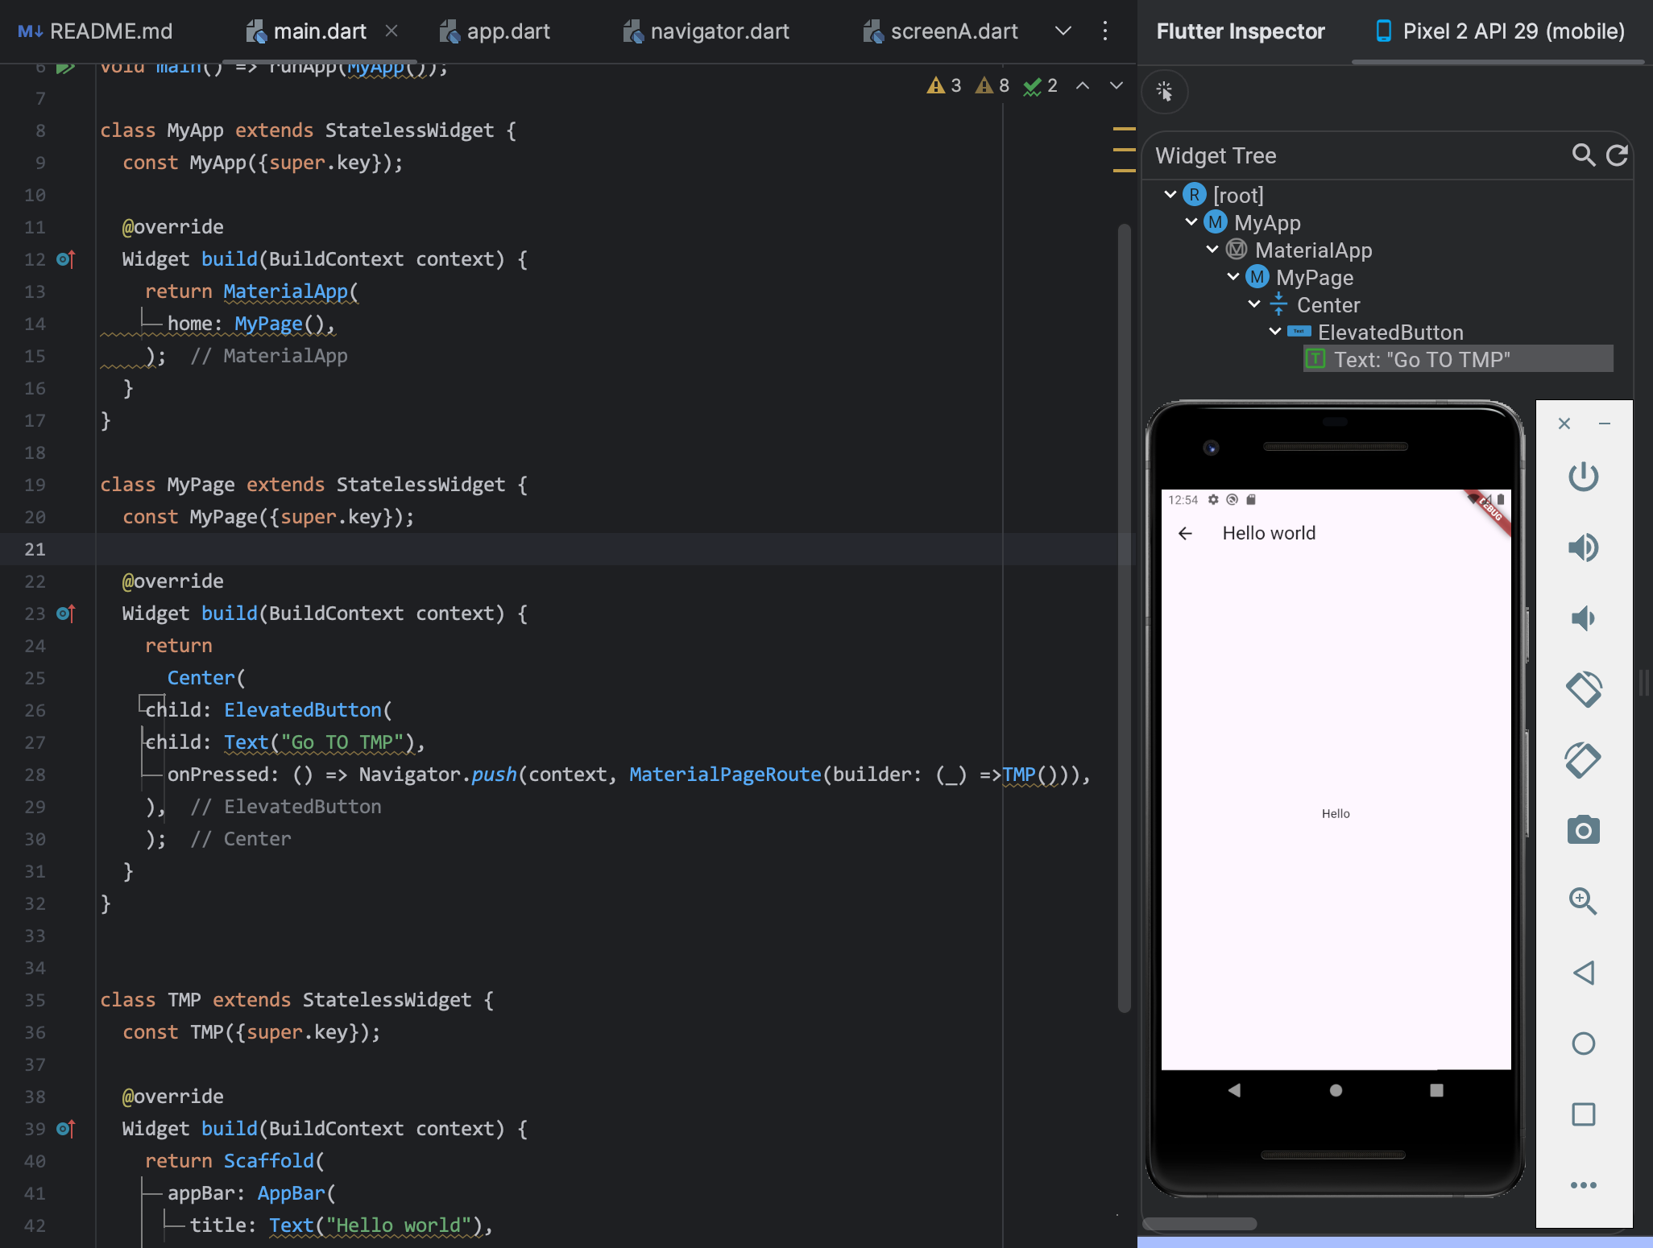Take an emulator screenshot with camera icon
The height and width of the screenshot is (1248, 1653).
(x=1583, y=830)
